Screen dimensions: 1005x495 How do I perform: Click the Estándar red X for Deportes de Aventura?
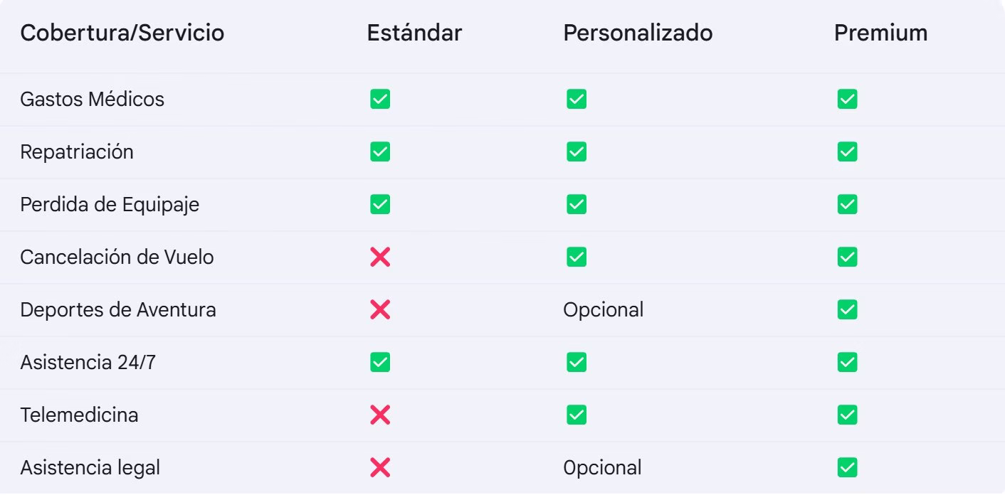(380, 309)
